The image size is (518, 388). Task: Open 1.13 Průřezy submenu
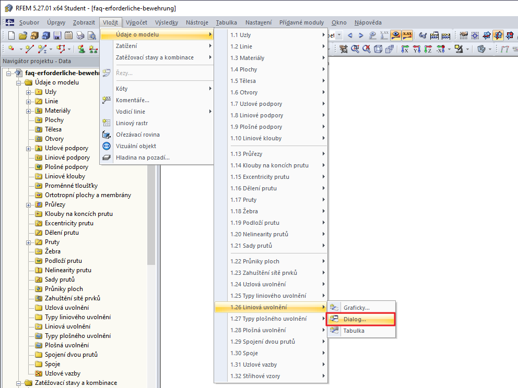click(x=271, y=154)
